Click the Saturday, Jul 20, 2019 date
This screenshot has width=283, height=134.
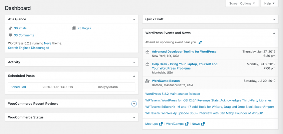[x=260, y=81]
